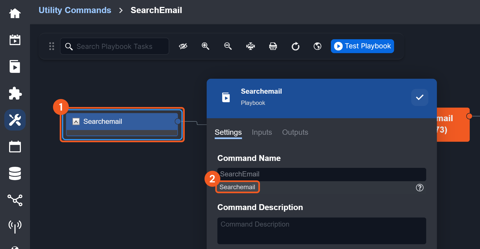This screenshot has width=480, height=249.
Task: Click the Command Description text area
Action: [x=322, y=231]
